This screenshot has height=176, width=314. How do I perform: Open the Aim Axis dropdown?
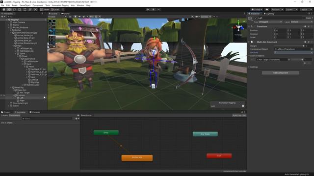click(293, 52)
